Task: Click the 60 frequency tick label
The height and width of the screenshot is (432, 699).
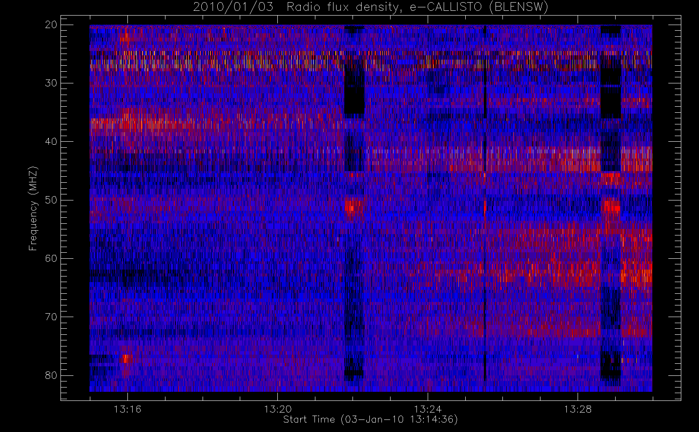Action: (x=51, y=258)
